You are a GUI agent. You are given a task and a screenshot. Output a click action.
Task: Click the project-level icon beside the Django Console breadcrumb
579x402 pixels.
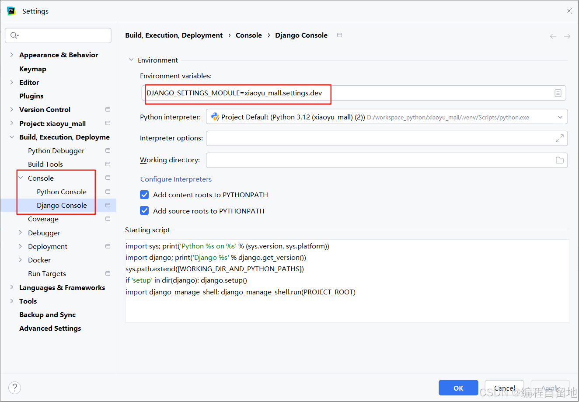(340, 35)
